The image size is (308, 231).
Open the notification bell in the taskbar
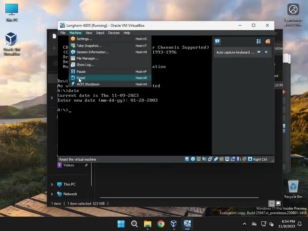300,224
